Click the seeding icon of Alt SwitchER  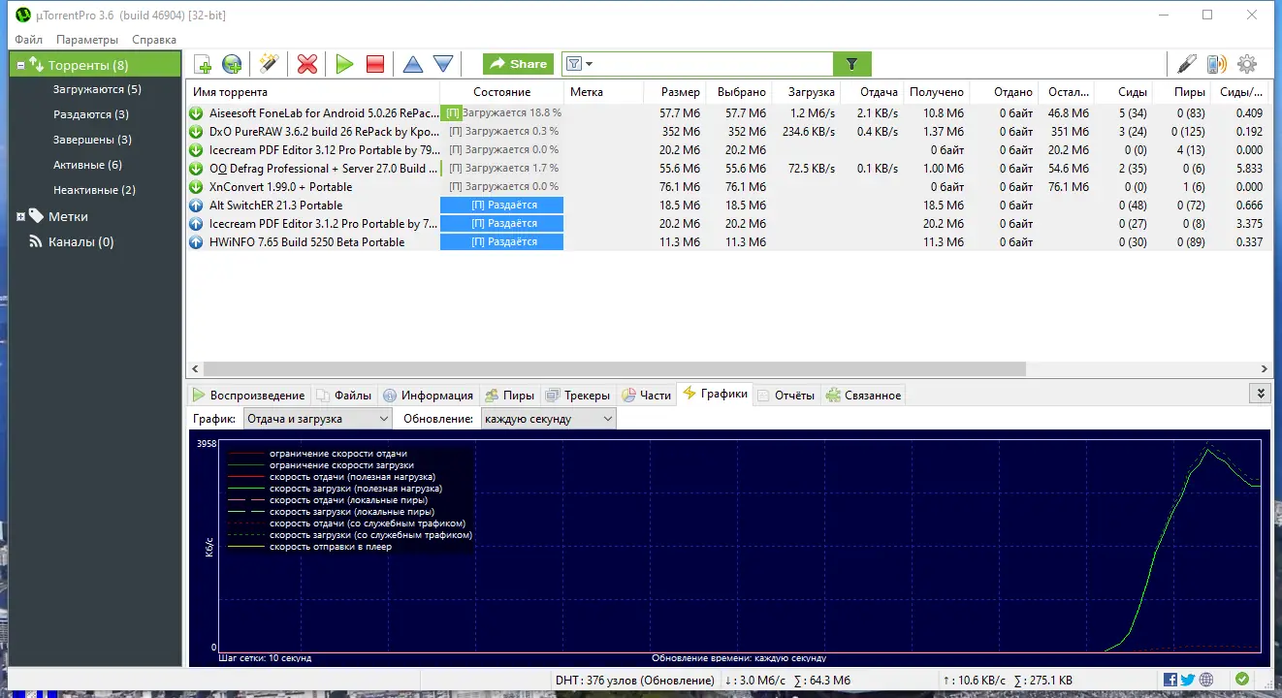tap(196, 206)
